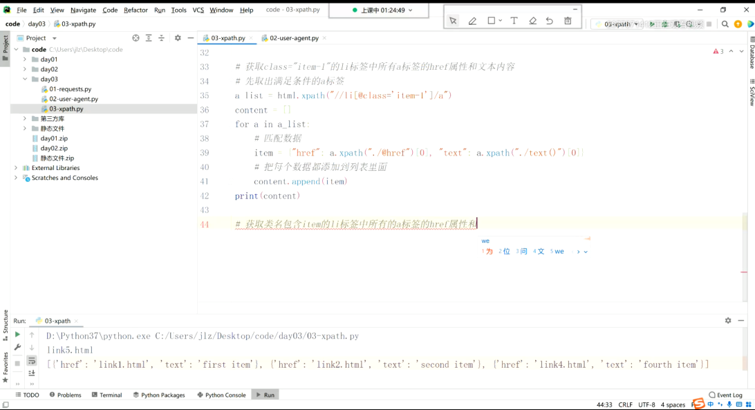755x410 pixels.
Task: Open the VCS menu
Action: coord(198,10)
